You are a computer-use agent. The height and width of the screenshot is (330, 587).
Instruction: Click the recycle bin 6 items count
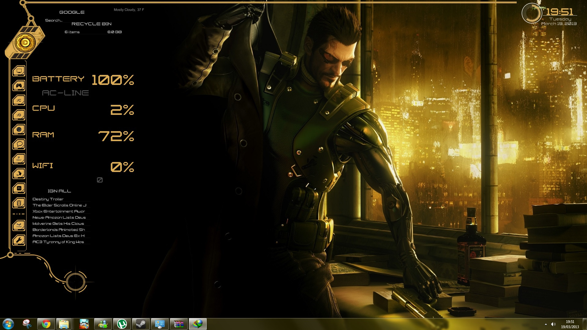(72, 32)
